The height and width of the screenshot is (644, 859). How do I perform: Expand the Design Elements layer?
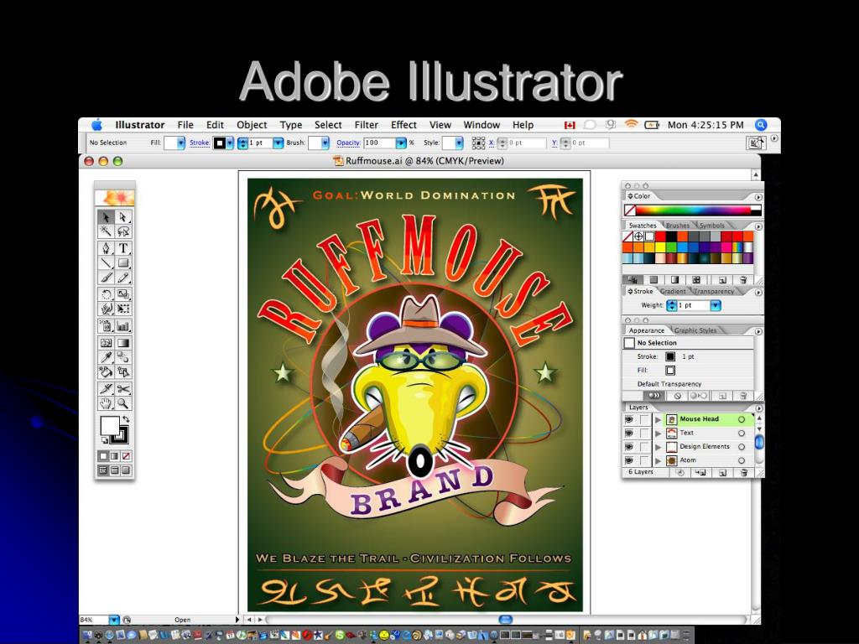tap(658, 448)
